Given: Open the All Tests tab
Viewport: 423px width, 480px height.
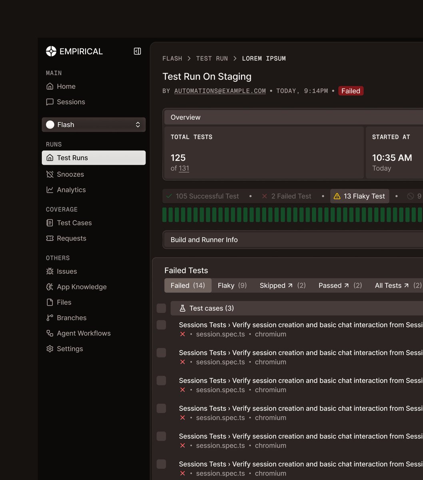Looking at the screenshot, I should pyautogui.click(x=398, y=285).
